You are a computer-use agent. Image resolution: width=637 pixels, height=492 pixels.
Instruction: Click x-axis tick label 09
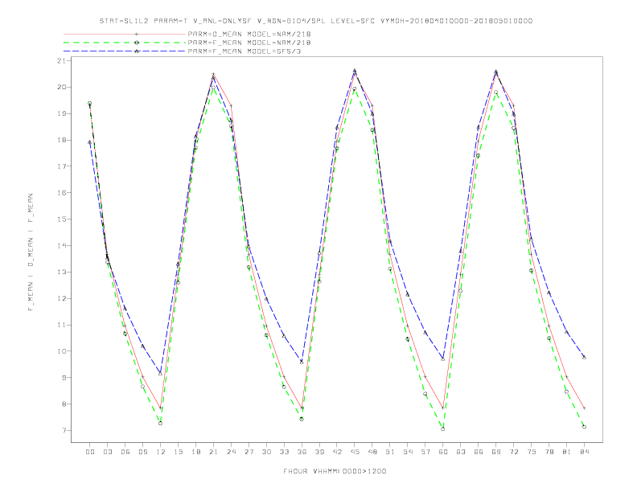pyautogui.click(x=143, y=452)
